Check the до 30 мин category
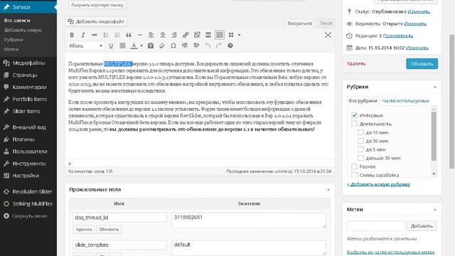Viewport: 455px width, 256px height. click(x=360, y=141)
